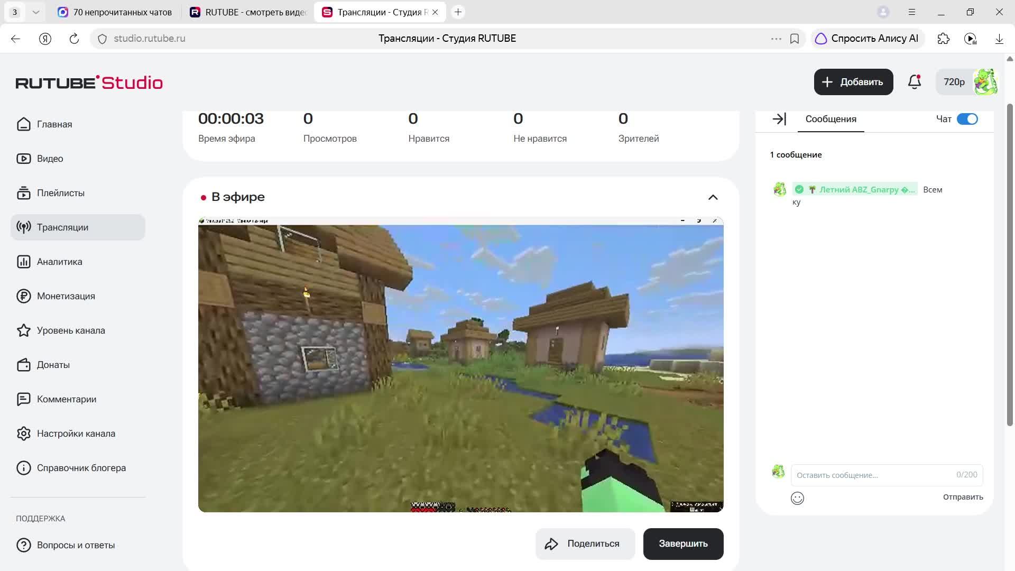Viewport: 1015px width, 571px height.
Task: Click the chat message author avatar
Action: coord(780,189)
